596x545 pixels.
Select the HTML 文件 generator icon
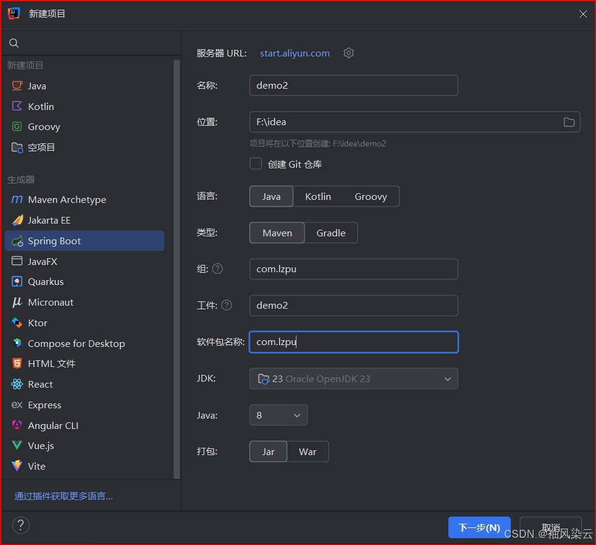pyautogui.click(x=17, y=363)
